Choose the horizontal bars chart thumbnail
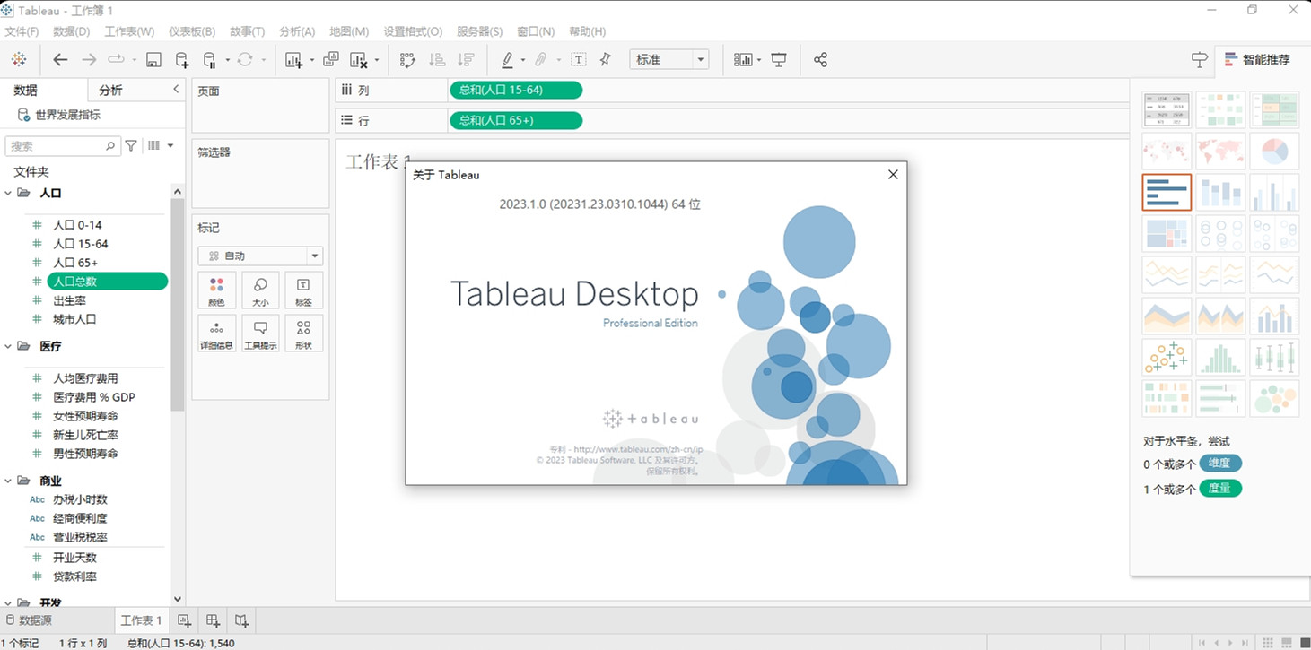1311x650 pixels. 1167,192
